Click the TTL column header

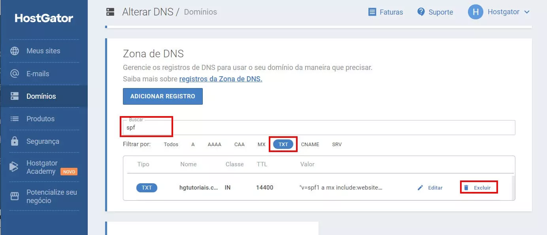262,164
